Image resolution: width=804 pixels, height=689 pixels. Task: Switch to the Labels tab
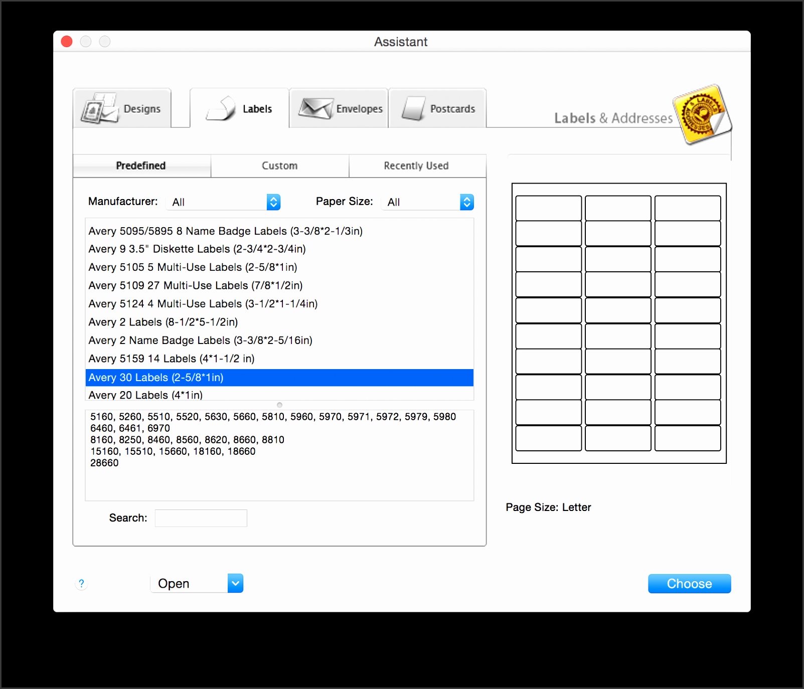tap(239, 108)
